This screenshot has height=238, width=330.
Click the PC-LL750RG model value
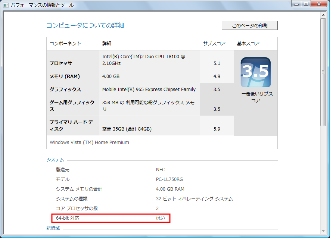pos(169,179)
